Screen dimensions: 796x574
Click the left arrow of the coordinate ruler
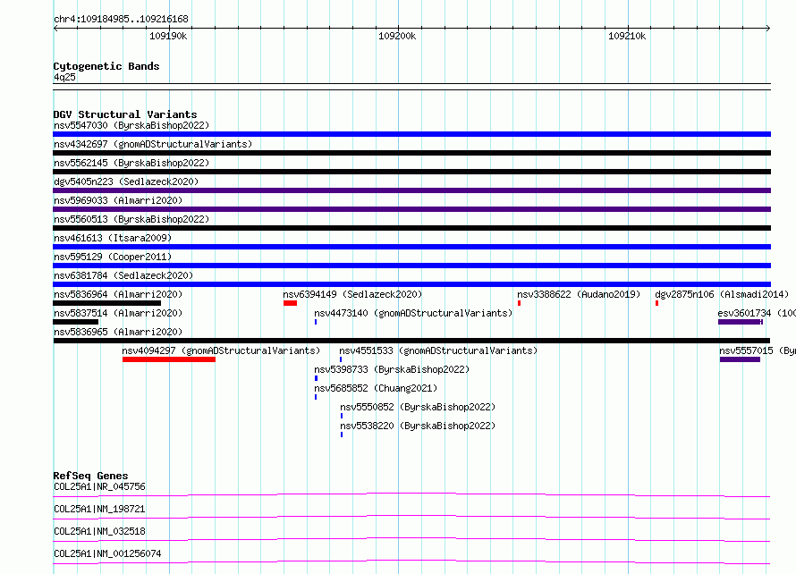point(56,28)
